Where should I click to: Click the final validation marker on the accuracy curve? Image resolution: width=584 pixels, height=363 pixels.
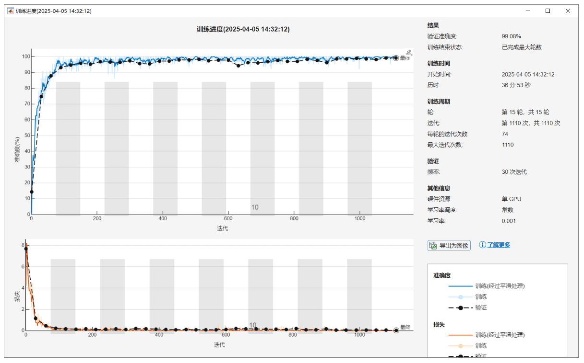(x=396, y=58)
